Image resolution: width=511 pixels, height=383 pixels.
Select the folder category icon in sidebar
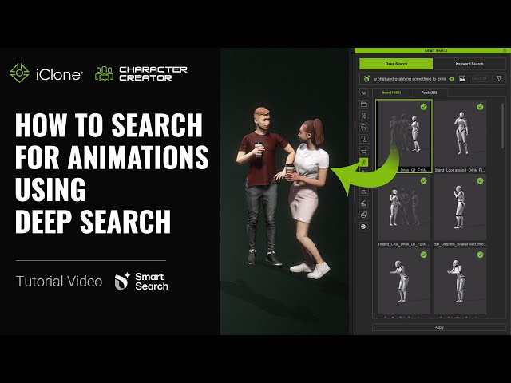[364, 105]
